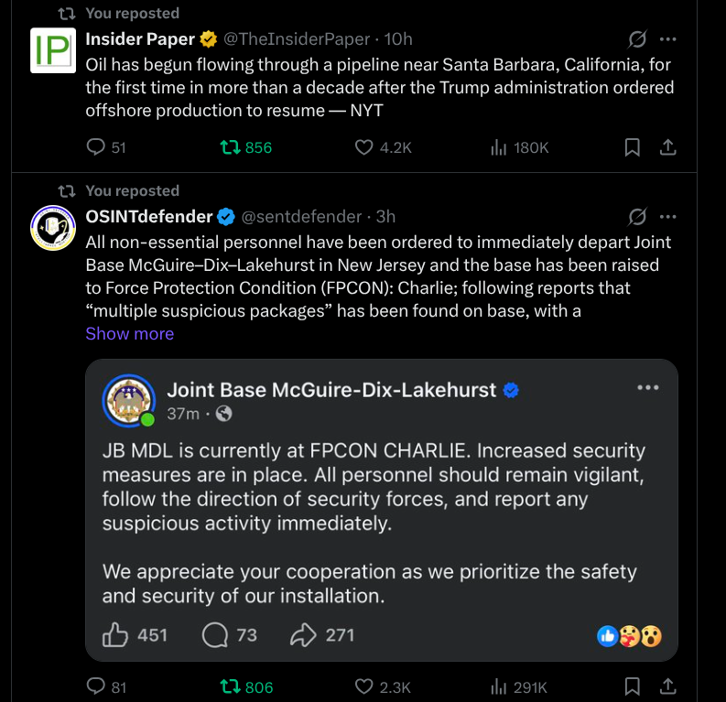
Task: Open more options menu on OSINTdefender post
Action: 668,217
